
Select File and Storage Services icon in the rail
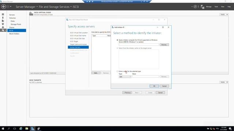point(3,30)
